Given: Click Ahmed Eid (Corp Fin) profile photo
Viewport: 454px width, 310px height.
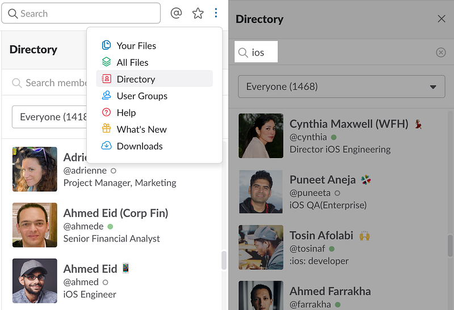Looking at the screenshot, I should pyautogui.click(x=35, y=224).
